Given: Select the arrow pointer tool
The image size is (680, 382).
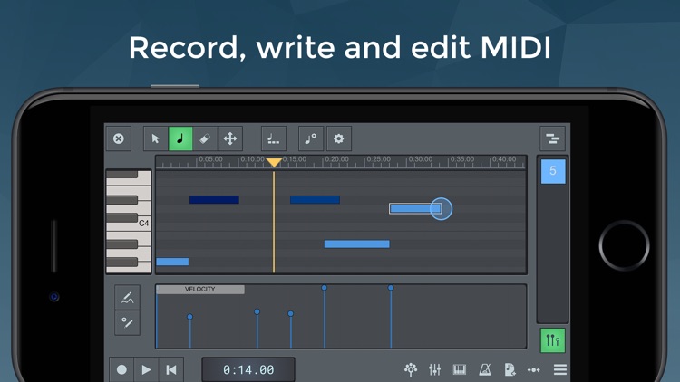Looking at the screenshot, I should point(155,138).
